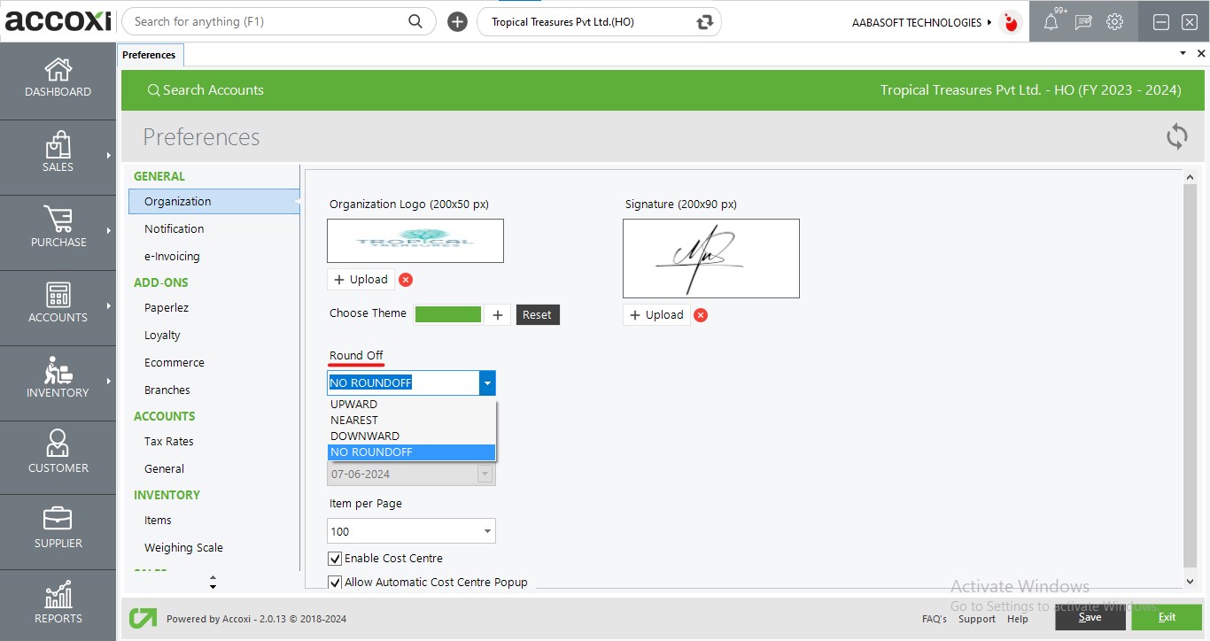This screenshot has width=1210, height=641.
Task: Click the green theme color swatch
Action: (448, 314)
